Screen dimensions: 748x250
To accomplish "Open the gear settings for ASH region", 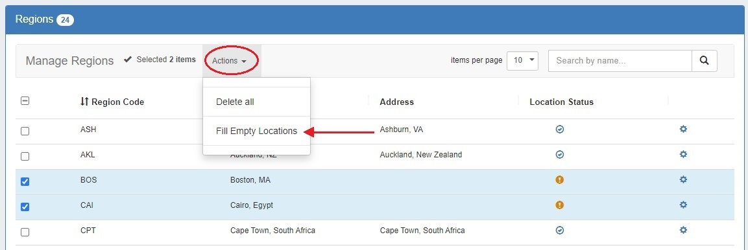I will pos(683,129).
